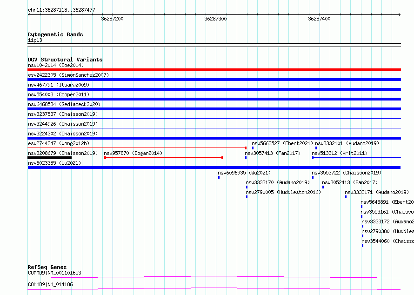Select the DGV Structural Variants track heading

point(65,60)
